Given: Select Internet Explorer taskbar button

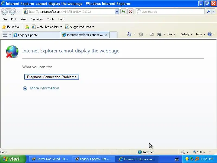Looking at the screenshot, I should tap(137, 159).
